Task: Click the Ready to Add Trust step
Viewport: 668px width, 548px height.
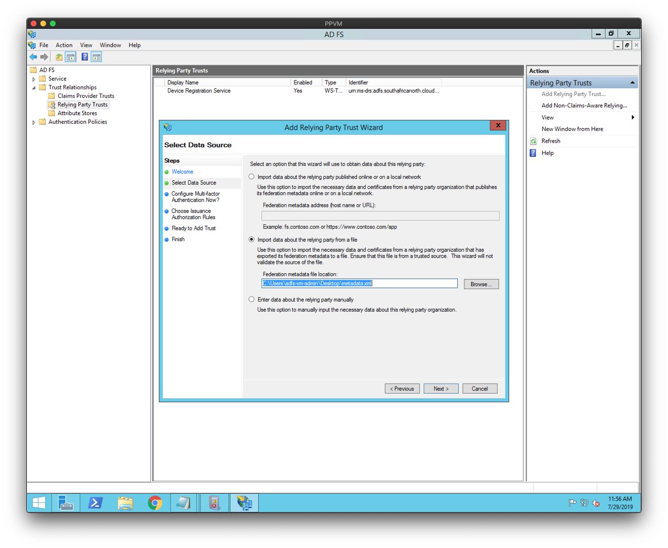Action: (194, 228)
